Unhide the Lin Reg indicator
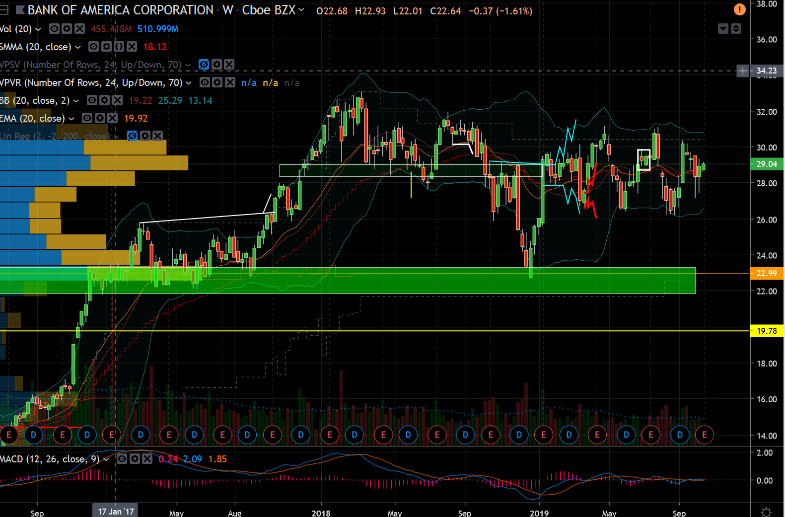 pos(132,136)
